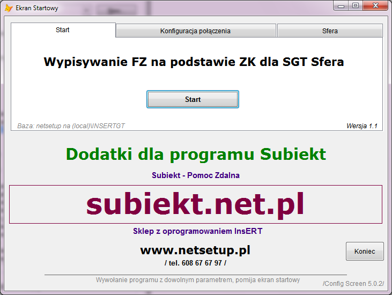Click Sklep z oprogramowaniem InsERT text
This screenshot has height=295, width=392.
197,231
